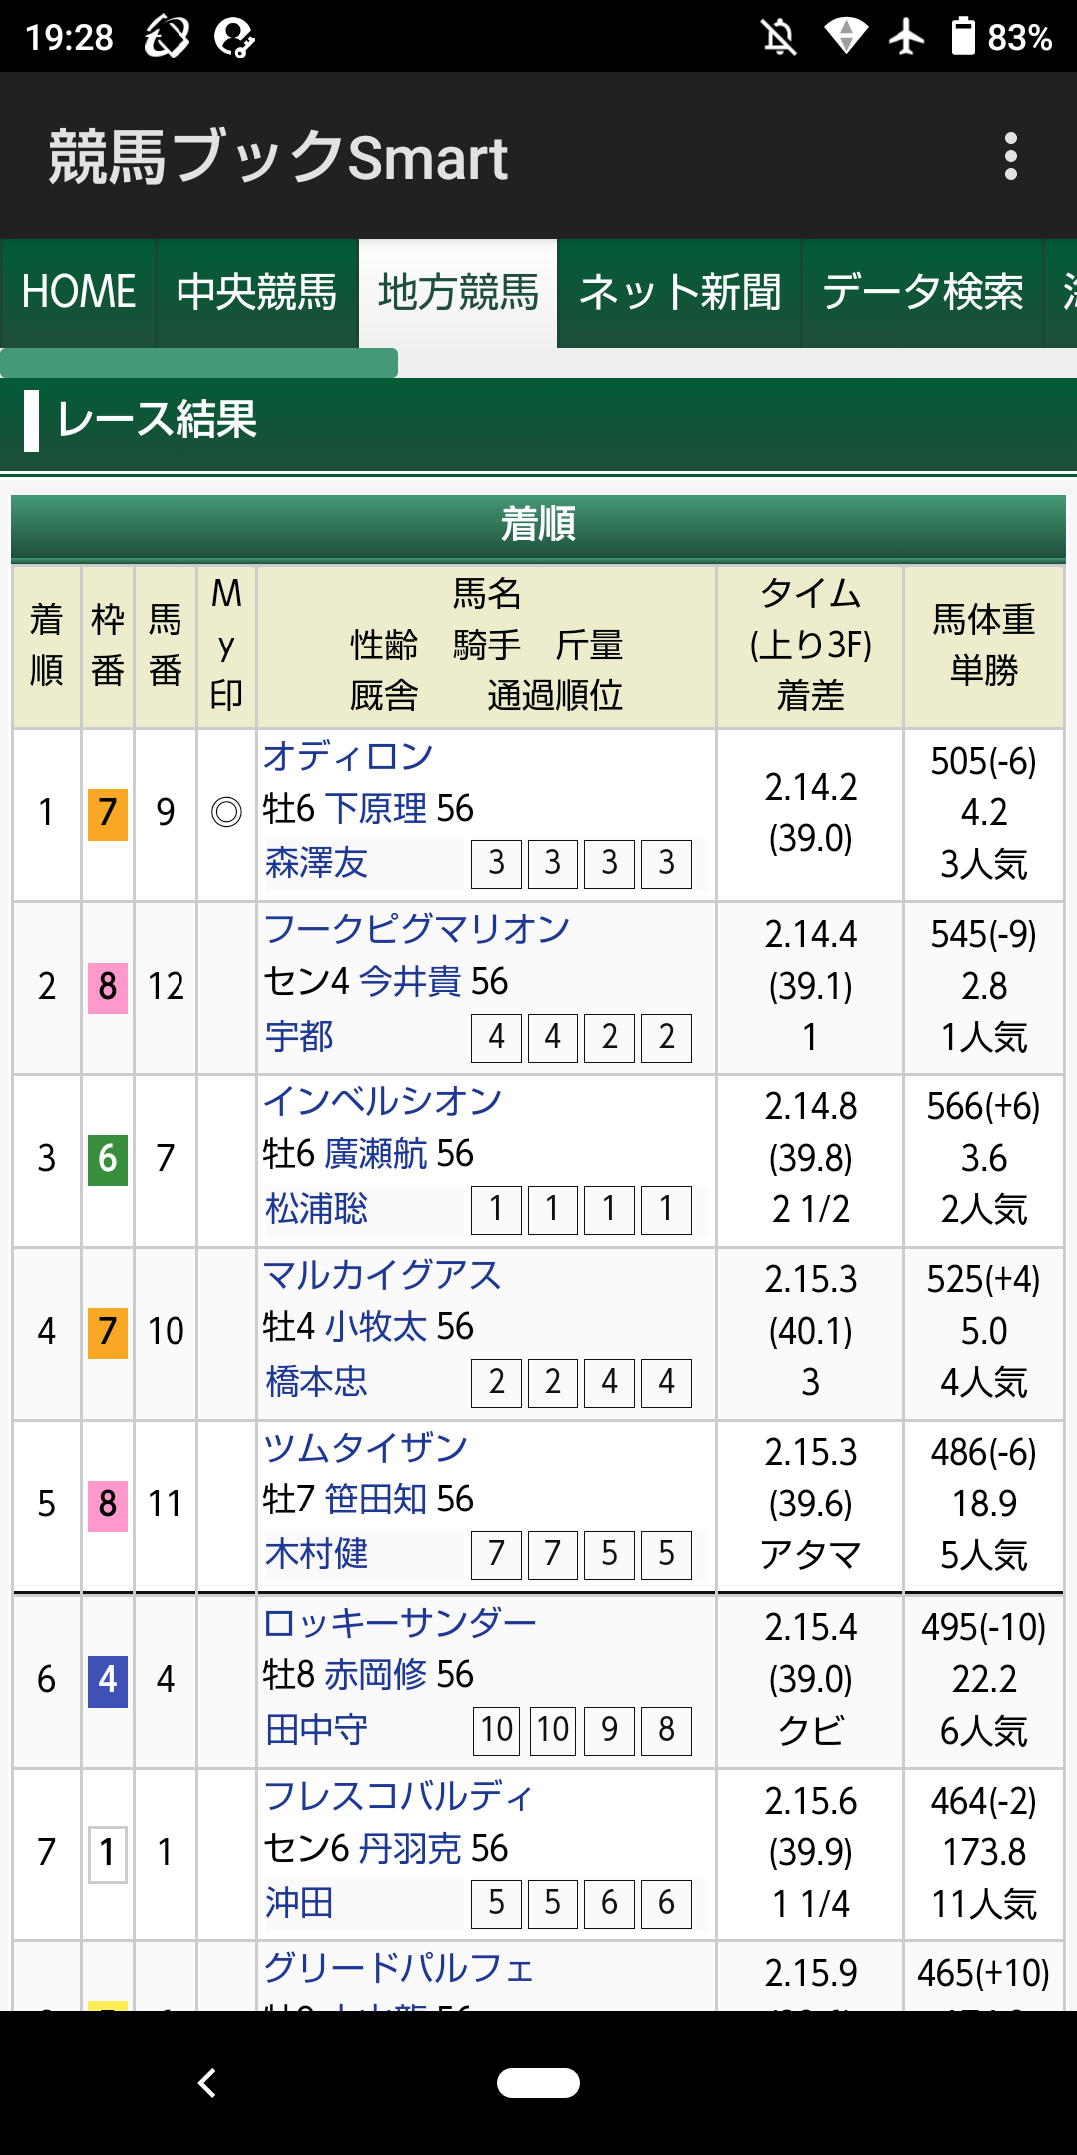
Task: Open マルカイグアス's horse page
Action: coord(384,1275)
